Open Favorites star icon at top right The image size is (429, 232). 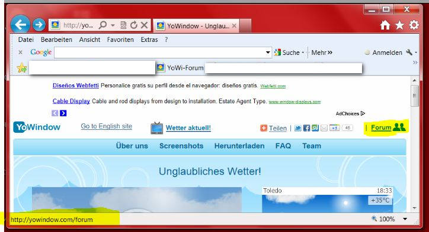point(399,25)
